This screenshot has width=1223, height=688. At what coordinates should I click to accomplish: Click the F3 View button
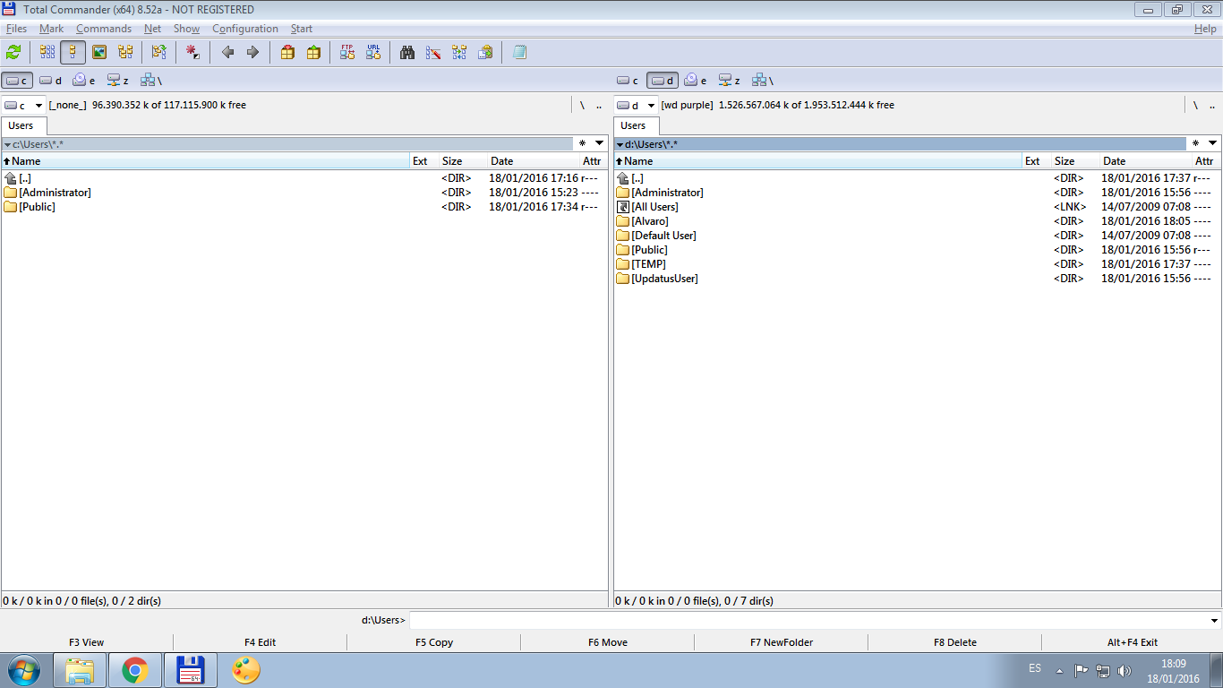pos(87,642)
